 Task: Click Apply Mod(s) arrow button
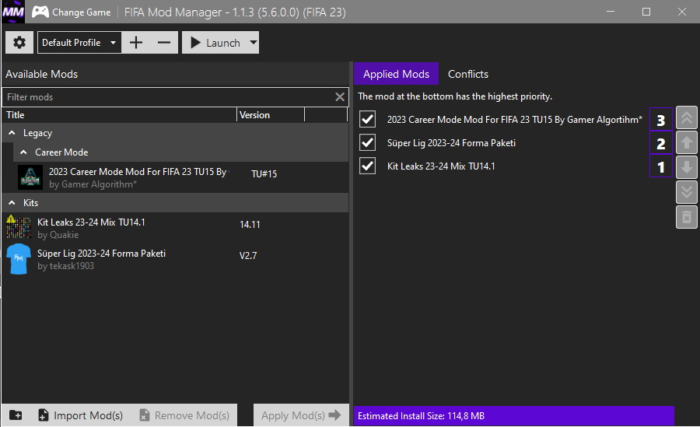click(301, 415)
